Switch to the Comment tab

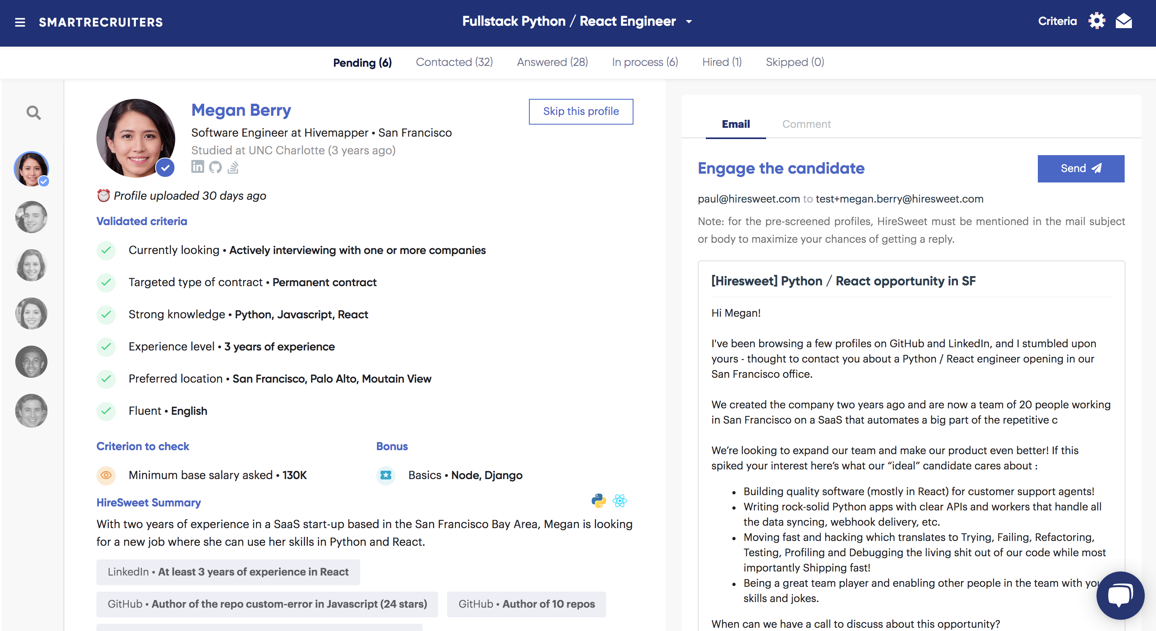806,124
